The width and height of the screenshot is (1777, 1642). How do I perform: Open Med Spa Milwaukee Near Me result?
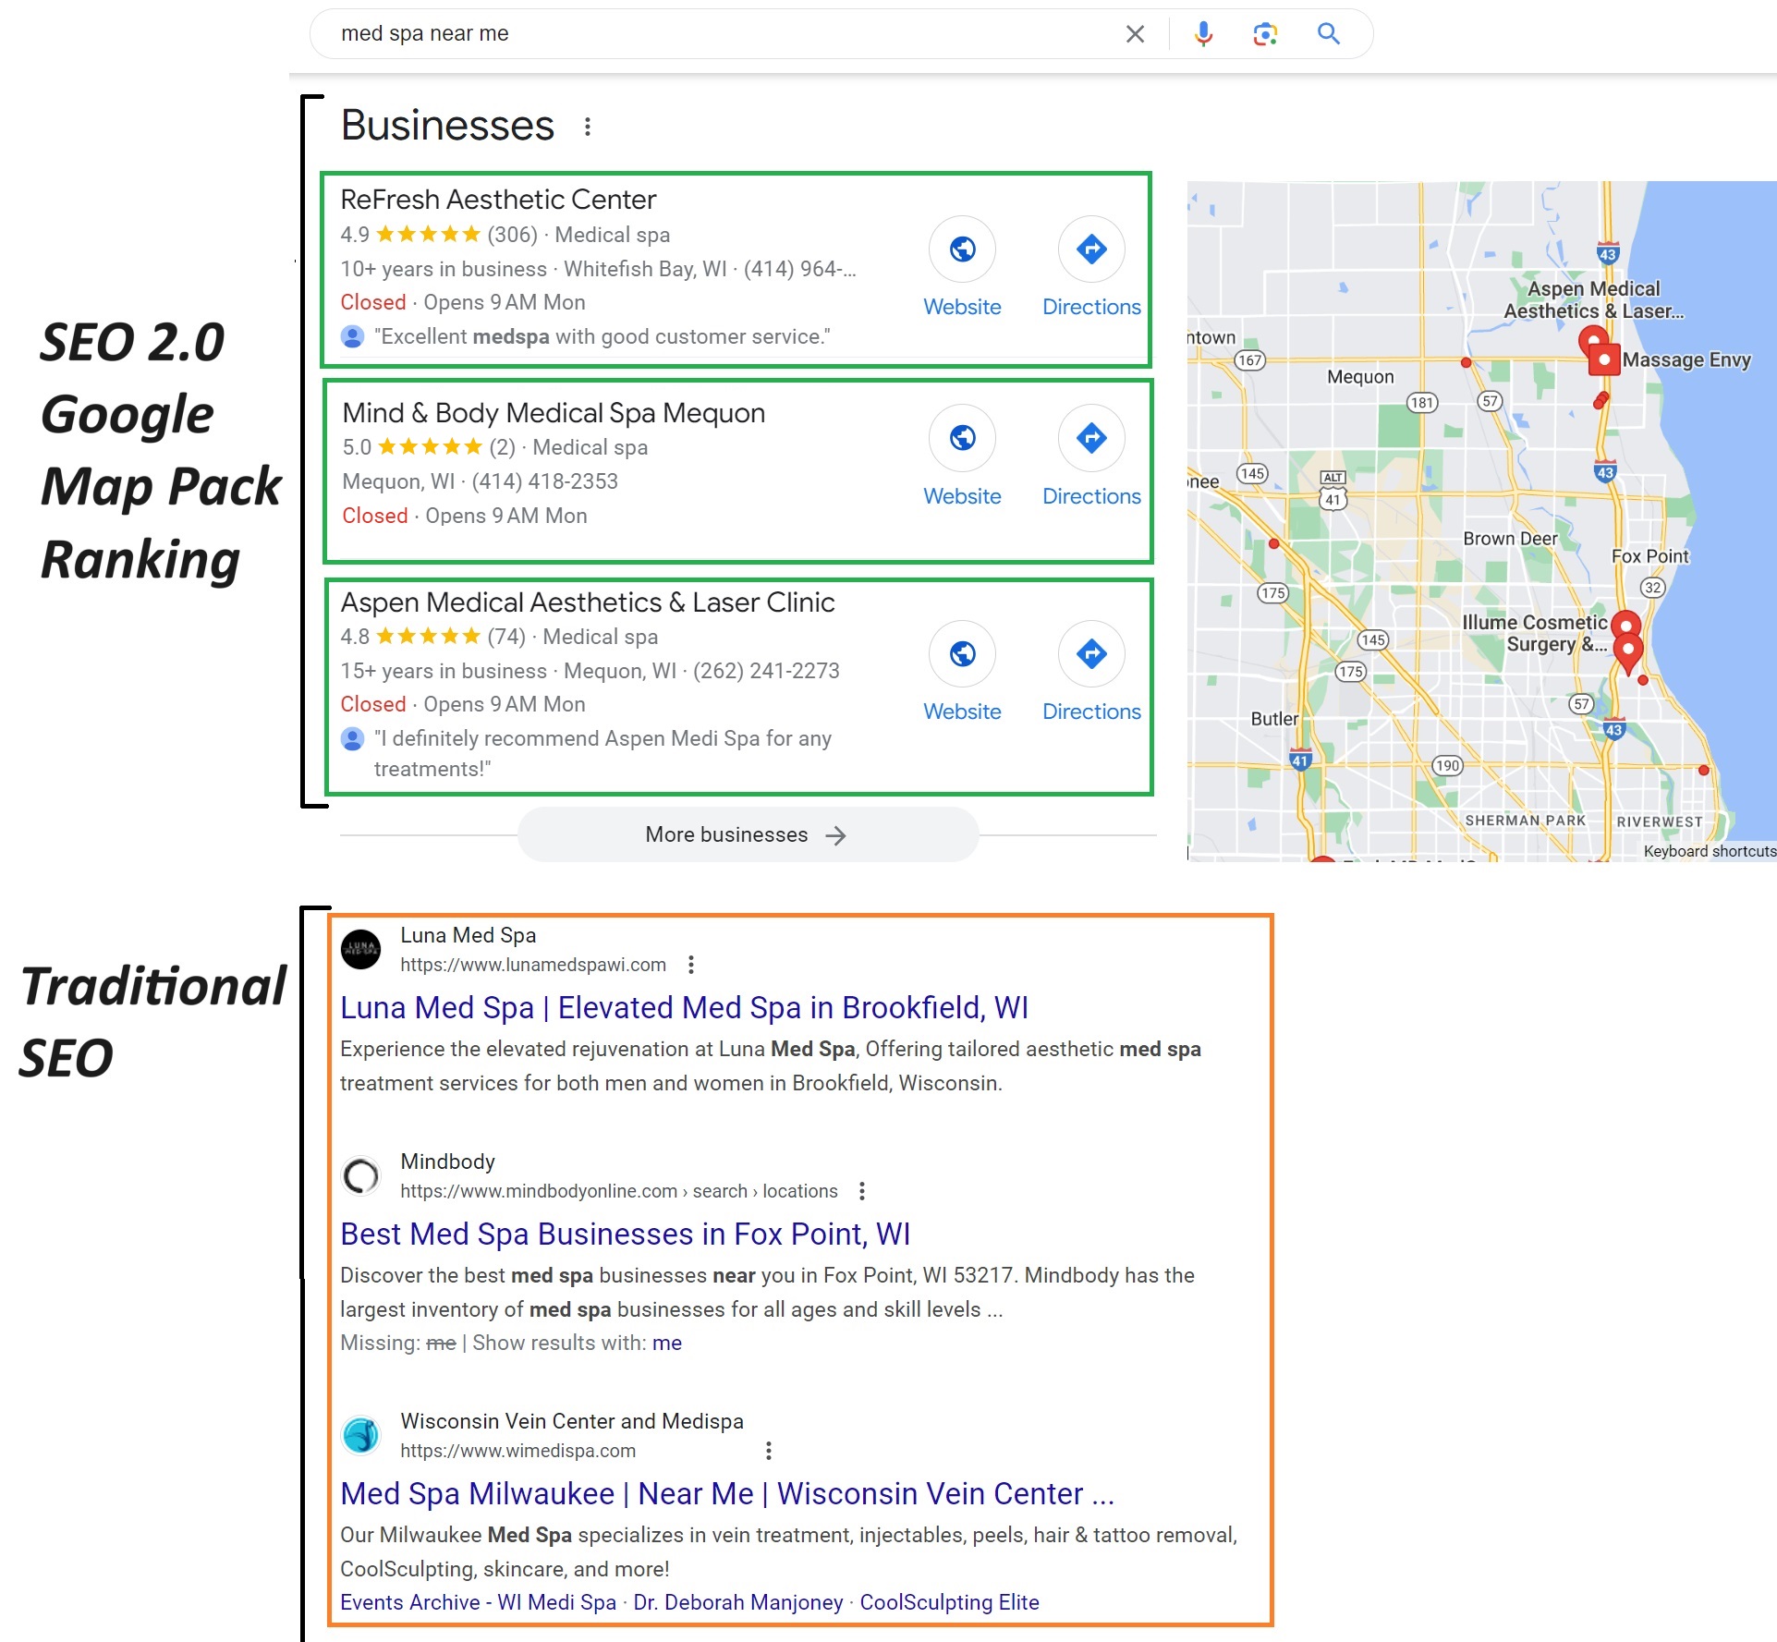(x=727, y=1494)
